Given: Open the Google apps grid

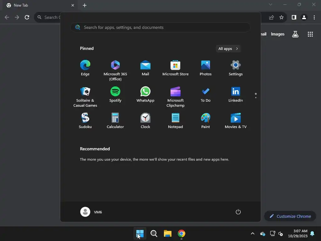Looking at the screenshot, I should [x=310, y=34].
